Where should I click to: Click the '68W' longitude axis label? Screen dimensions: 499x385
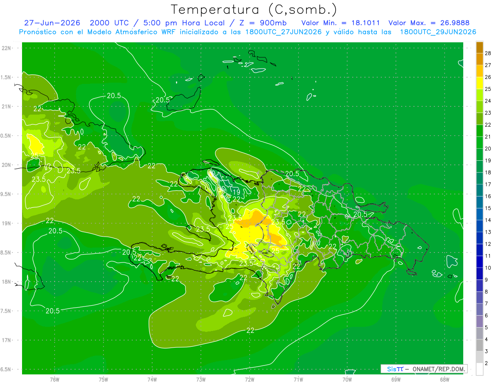pyautogui.click(x=445, y=379)
